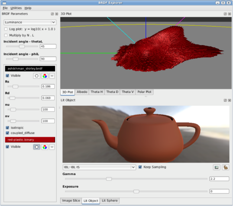The width and height of the screenshot is (233, 206).
Task: Click the environment image icon in Lit Object
Action: 217,167
